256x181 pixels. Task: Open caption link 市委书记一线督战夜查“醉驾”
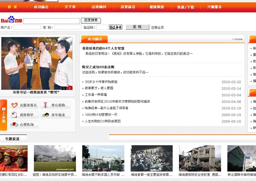36,92
